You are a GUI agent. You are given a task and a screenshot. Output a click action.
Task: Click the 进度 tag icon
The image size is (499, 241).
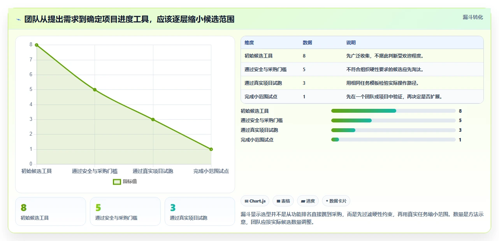pyautogui.click(x=303, y=201)
